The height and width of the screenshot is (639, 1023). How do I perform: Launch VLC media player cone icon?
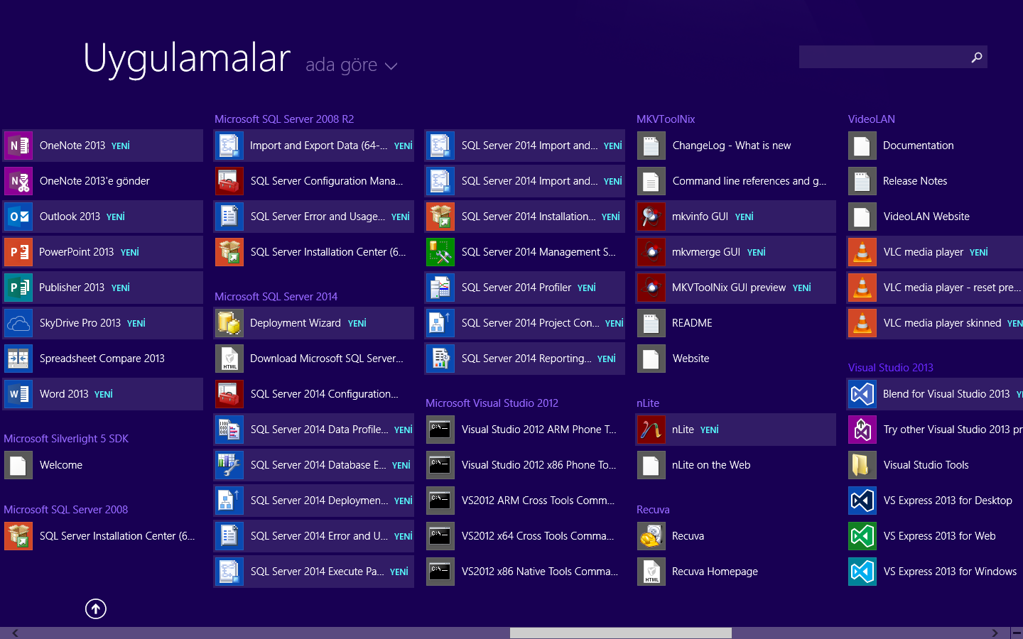pos(862,252)
